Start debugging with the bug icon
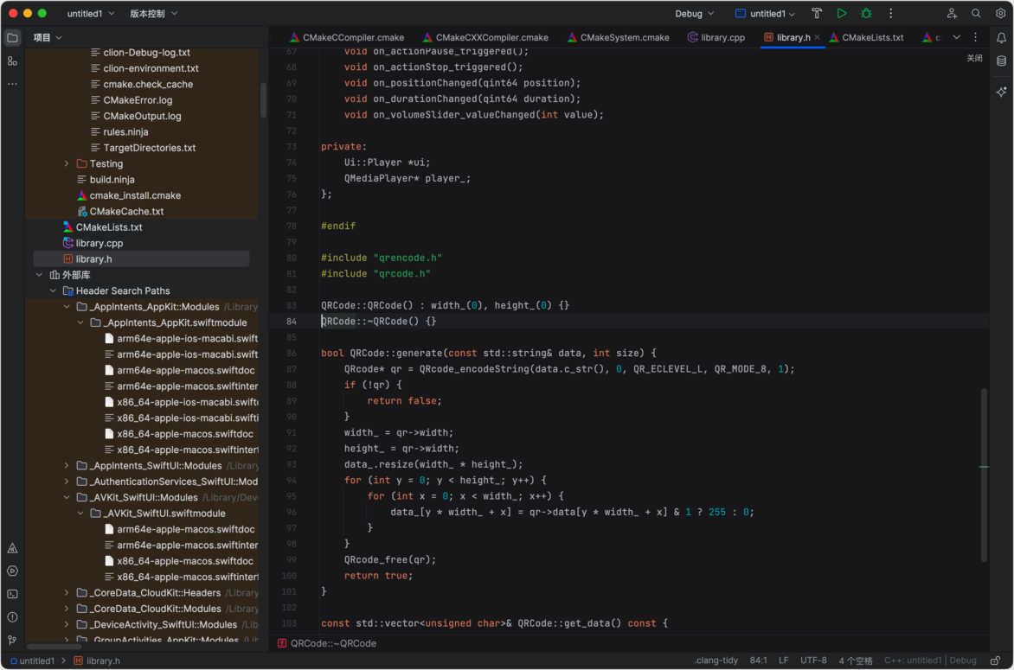 tap(866, 14)
